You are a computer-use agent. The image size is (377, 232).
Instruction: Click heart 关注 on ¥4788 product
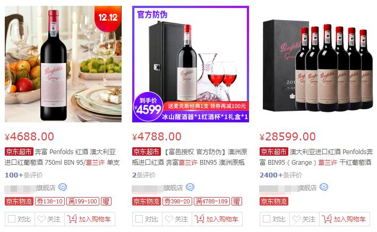[177, 219]
